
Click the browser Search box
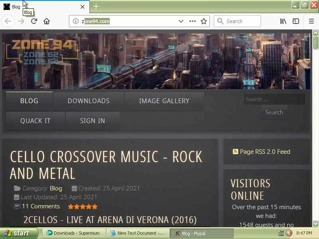[237, 21]
